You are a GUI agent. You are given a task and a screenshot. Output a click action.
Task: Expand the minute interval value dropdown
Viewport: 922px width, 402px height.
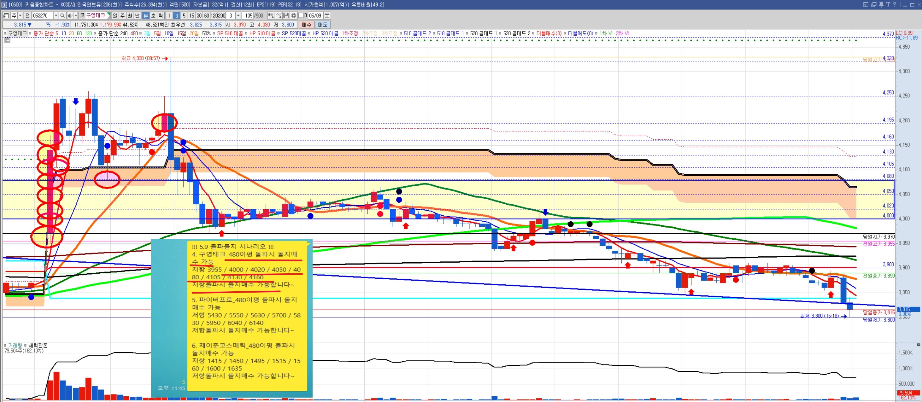tap(238, 15)
